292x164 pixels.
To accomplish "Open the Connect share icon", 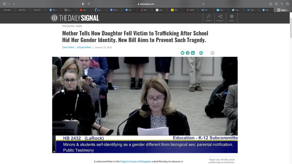I will coord(220,18).
